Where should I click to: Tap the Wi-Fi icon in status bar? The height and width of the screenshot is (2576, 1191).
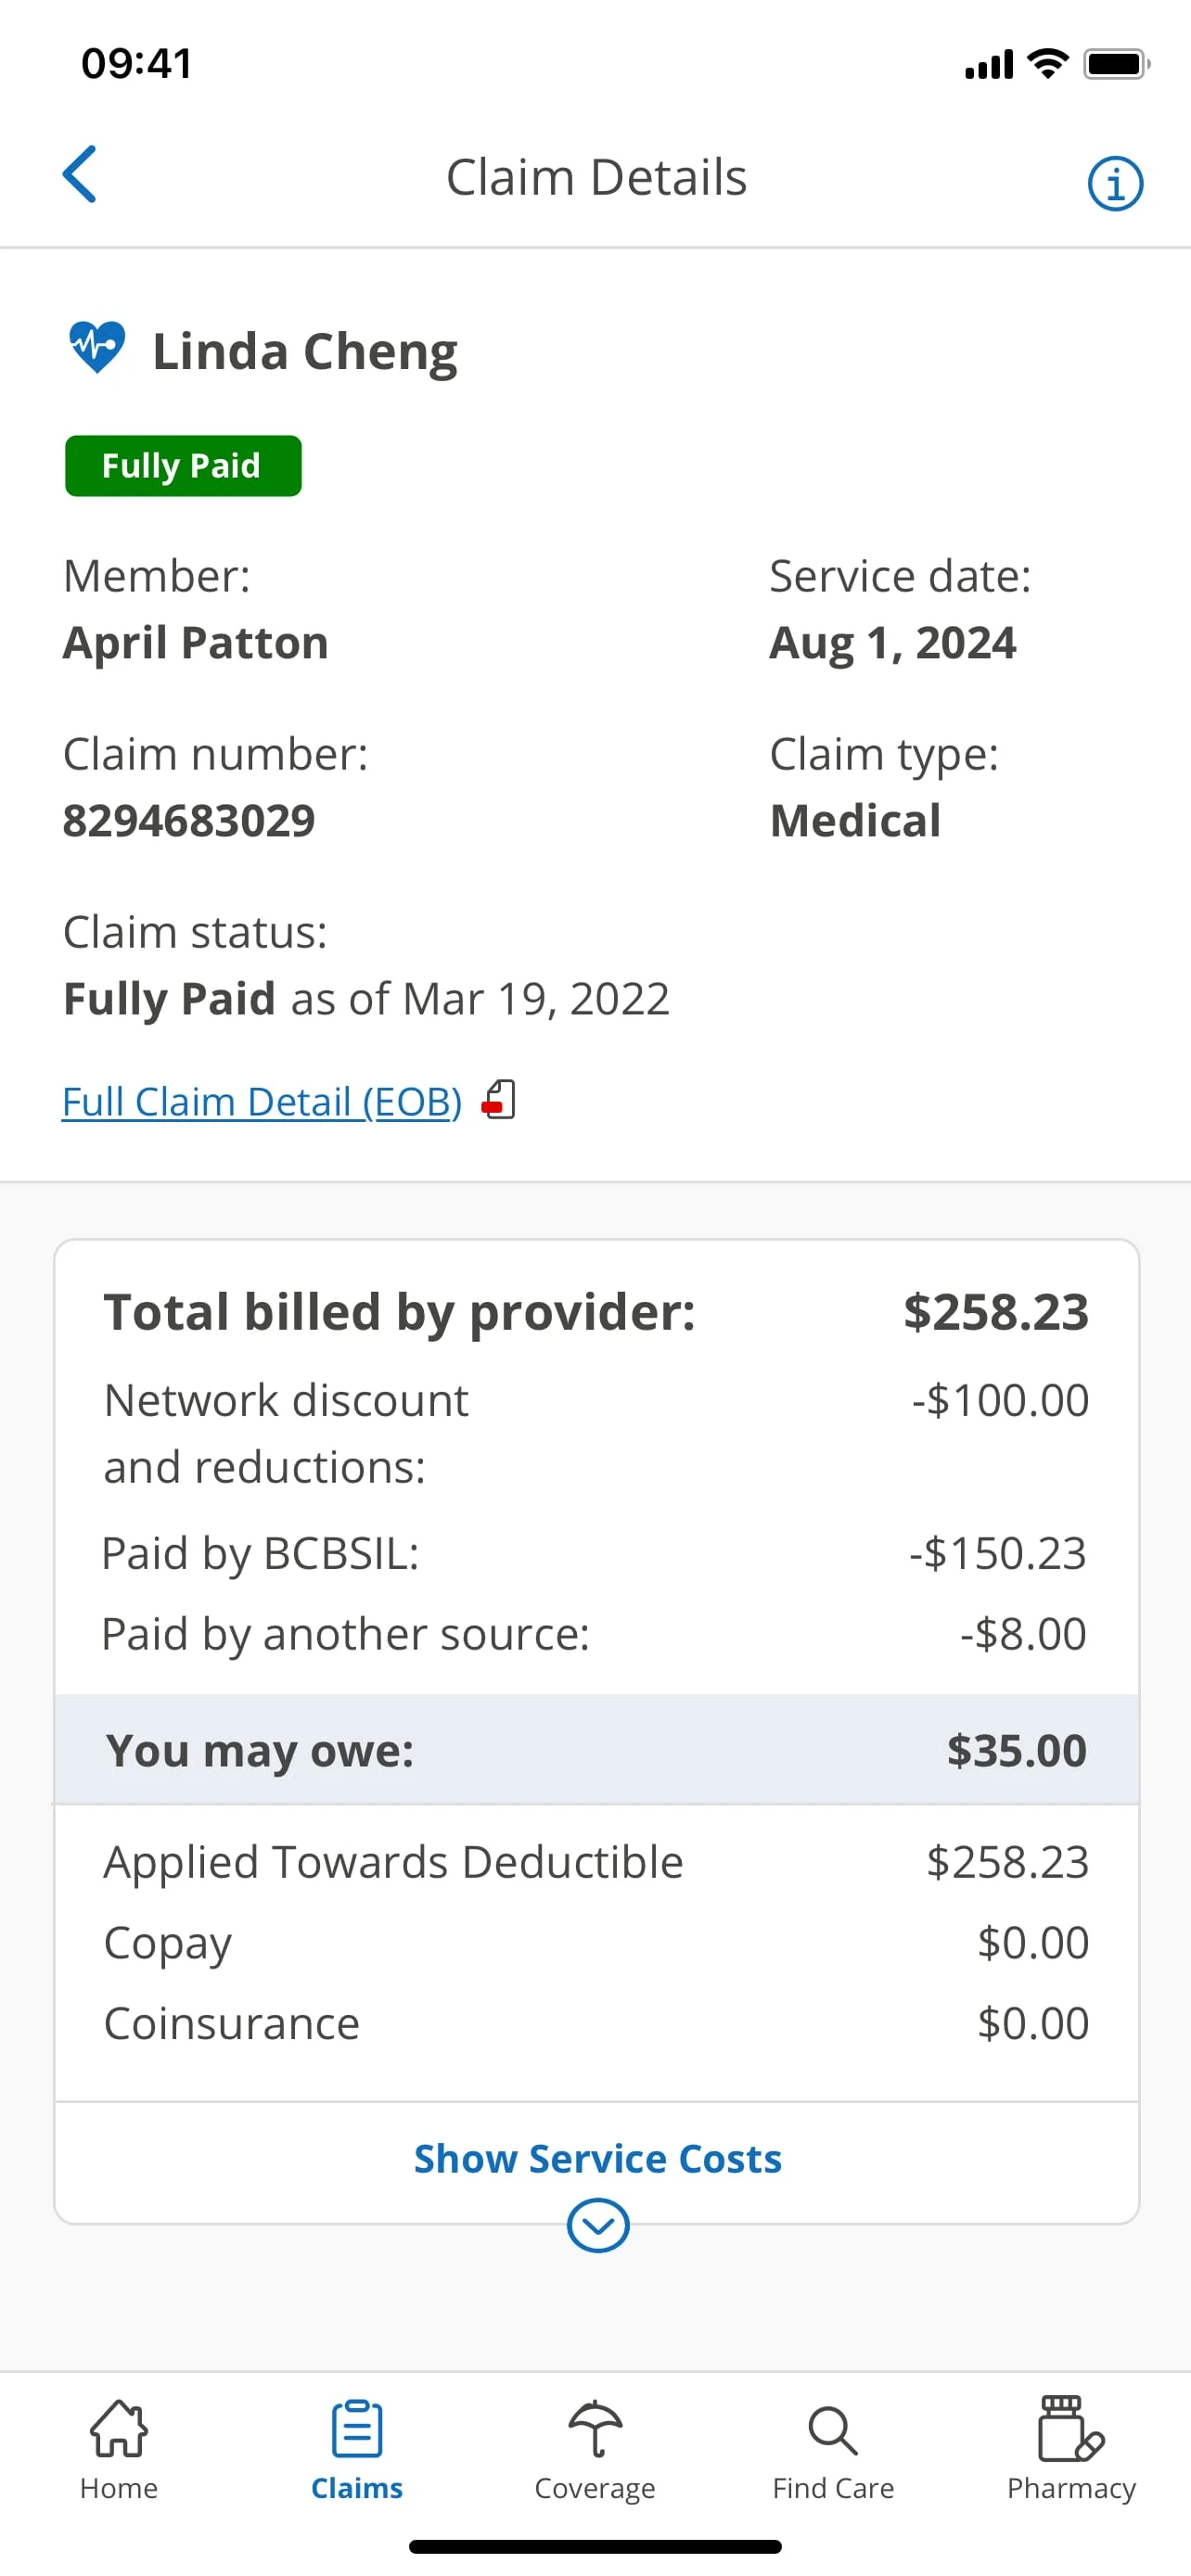click(x=1047, y=62)
